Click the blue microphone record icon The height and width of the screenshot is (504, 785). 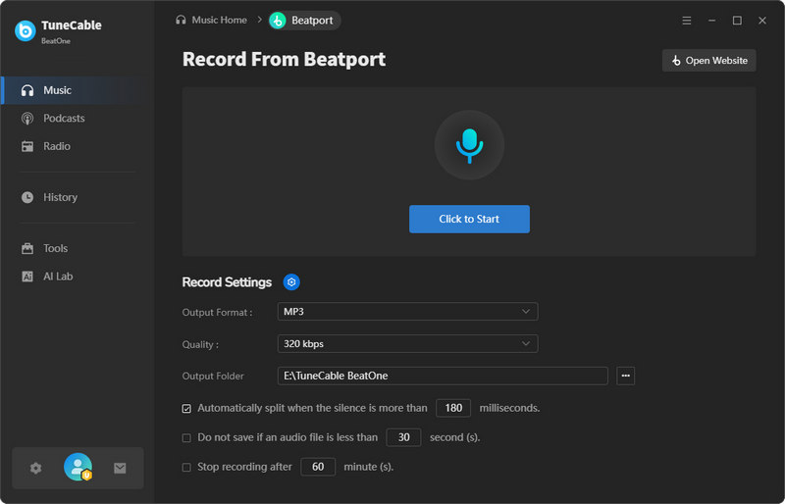click(x=469, y=145)
